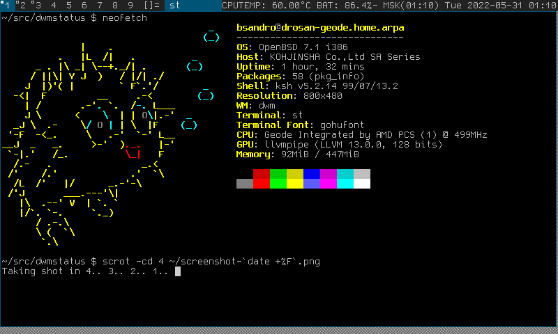Switch to dwm tag 2
Image resolution: width=558 pixels, height=334 pixels.
click(24, 6)
